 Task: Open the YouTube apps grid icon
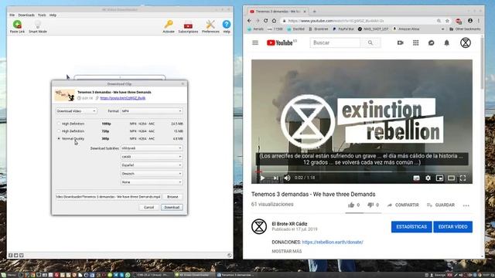[x=416, y=42]
